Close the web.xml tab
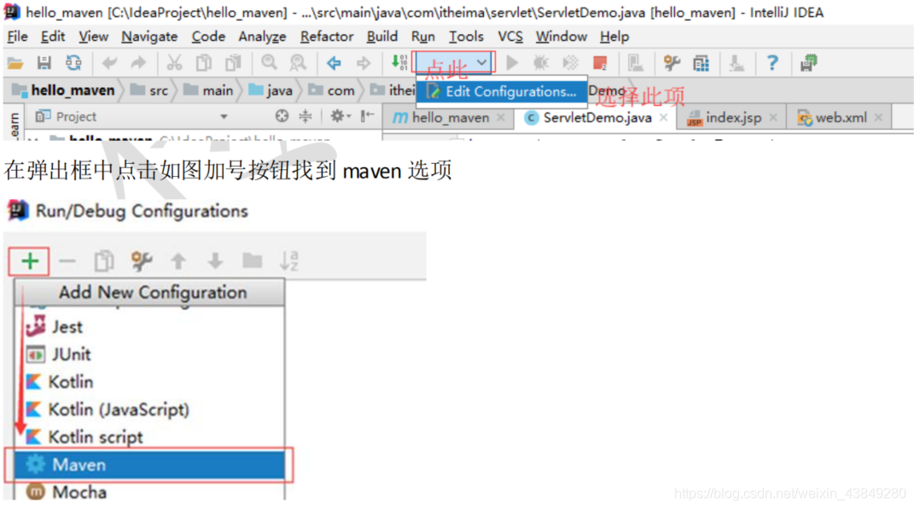 [x=878, y=118]
